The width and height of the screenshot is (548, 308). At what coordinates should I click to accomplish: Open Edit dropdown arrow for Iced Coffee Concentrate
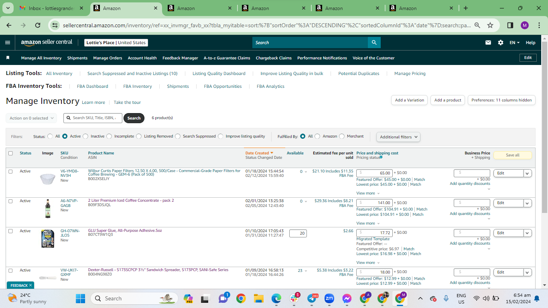[x=528, y=203]
